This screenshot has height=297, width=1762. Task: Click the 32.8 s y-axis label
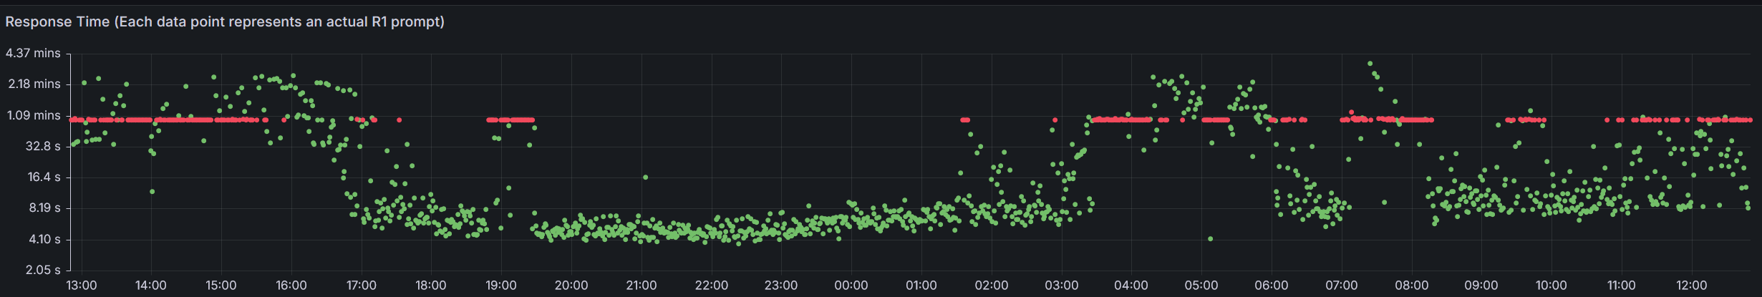(43, 146)
